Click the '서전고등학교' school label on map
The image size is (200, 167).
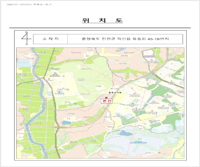(x=118, y=117)
